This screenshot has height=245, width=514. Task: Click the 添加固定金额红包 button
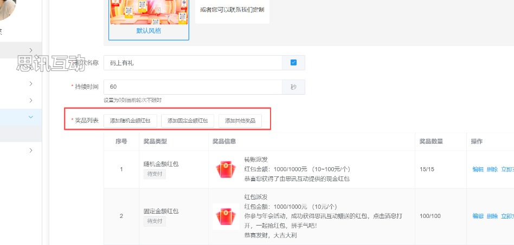(188, 121)
